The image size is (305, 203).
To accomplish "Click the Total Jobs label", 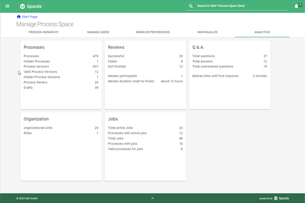I will (x=115, y=139).
